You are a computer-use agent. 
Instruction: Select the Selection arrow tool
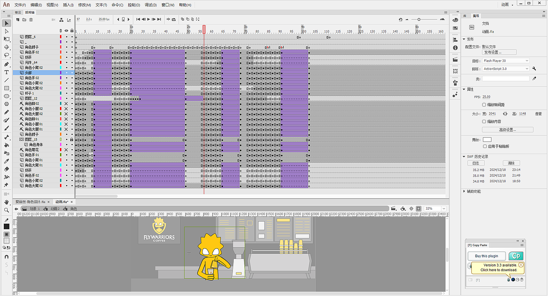tap(6, 23)
